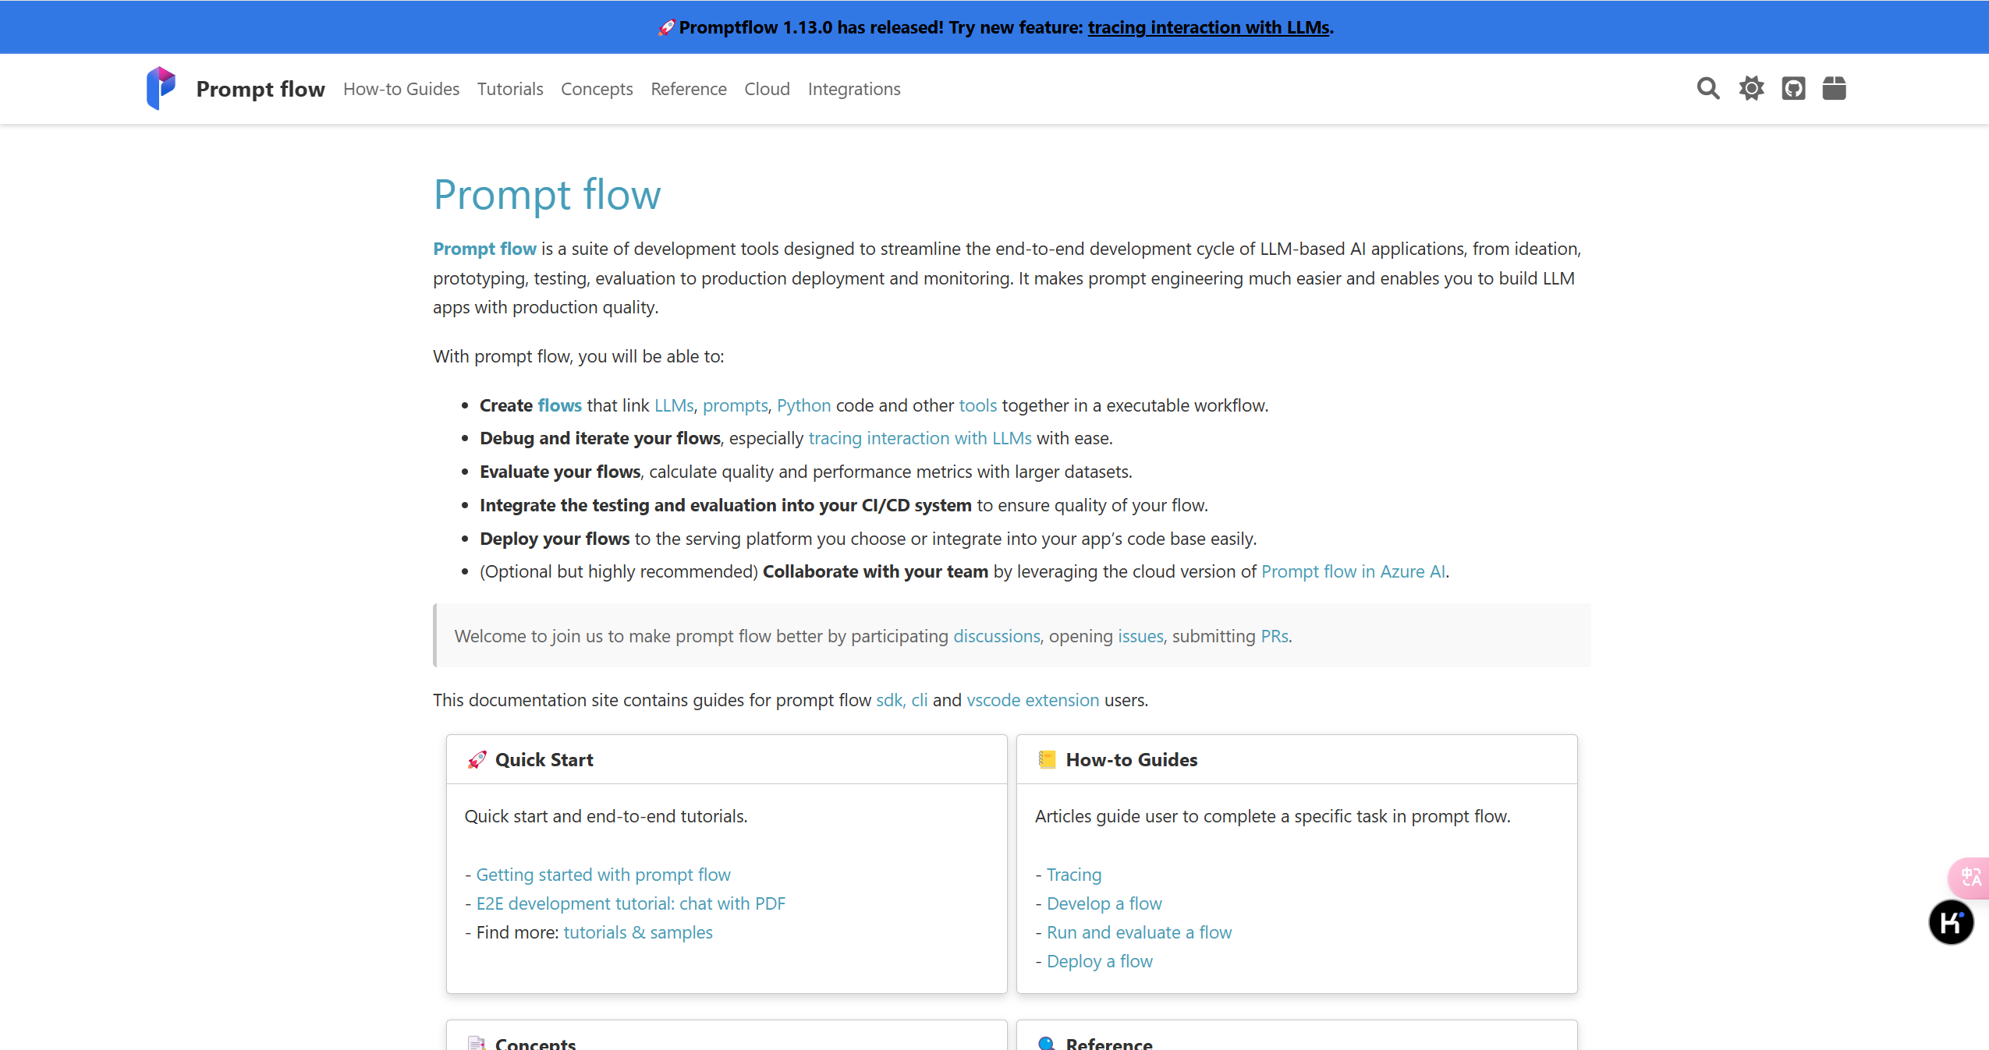Click the Concepts card heading

[535, 1043]
